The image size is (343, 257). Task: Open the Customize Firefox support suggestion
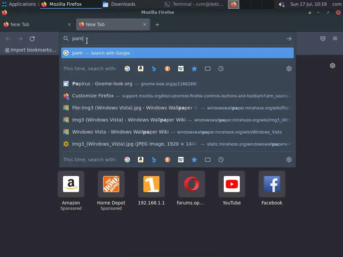[x=178, y=96]
